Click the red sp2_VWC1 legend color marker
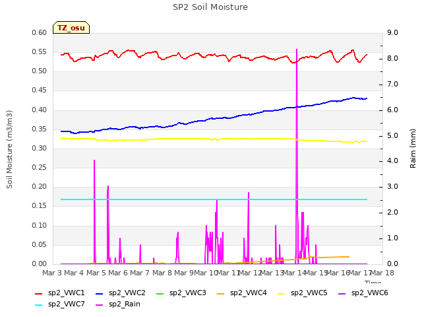 point(39,293)
